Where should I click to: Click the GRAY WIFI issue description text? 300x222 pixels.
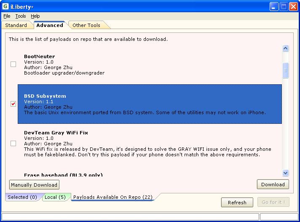pyautogui.click(x=147, y=152)
